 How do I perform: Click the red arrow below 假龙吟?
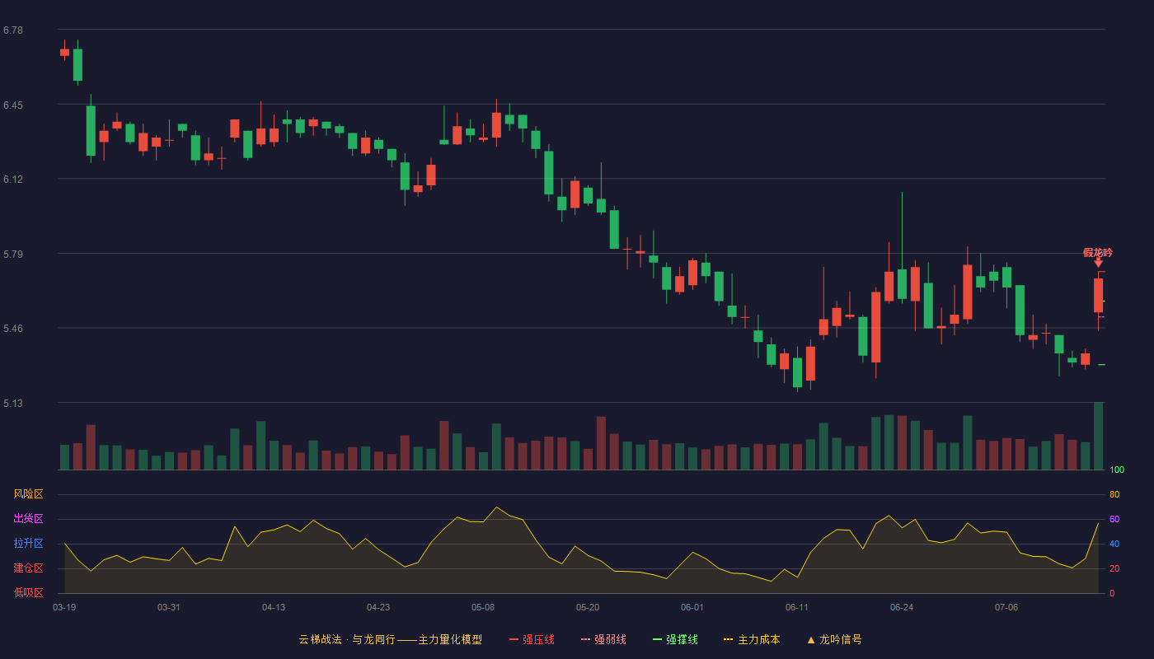(x=1098, y=263)
